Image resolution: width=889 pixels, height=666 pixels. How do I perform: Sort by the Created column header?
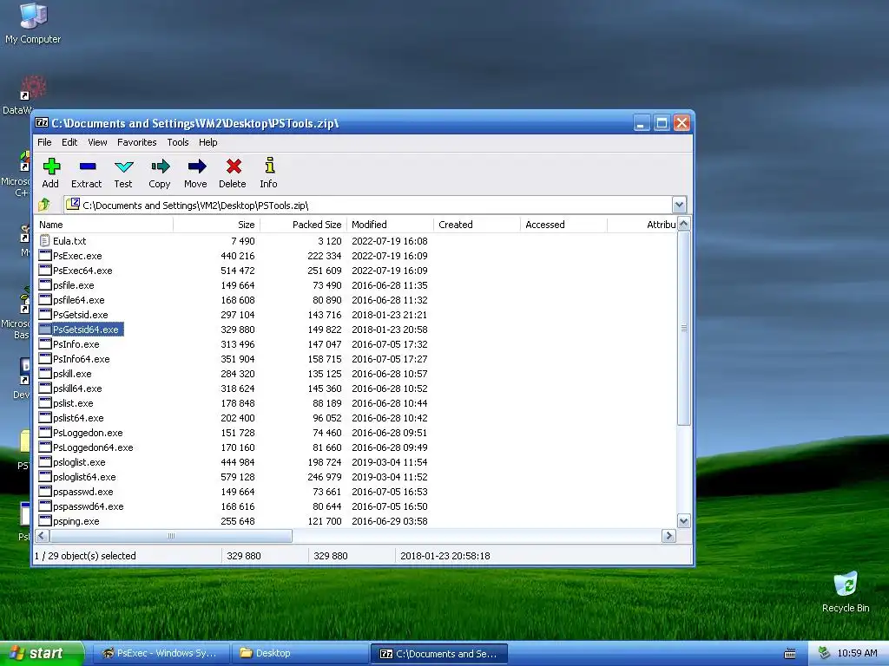tap(477, 225)
